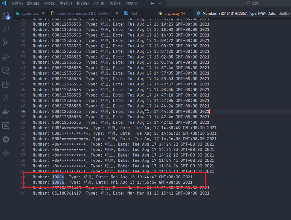This screenshot has height=220, width=291.
Task: Click line number 64 in gutter
Action: coord(23,193)
